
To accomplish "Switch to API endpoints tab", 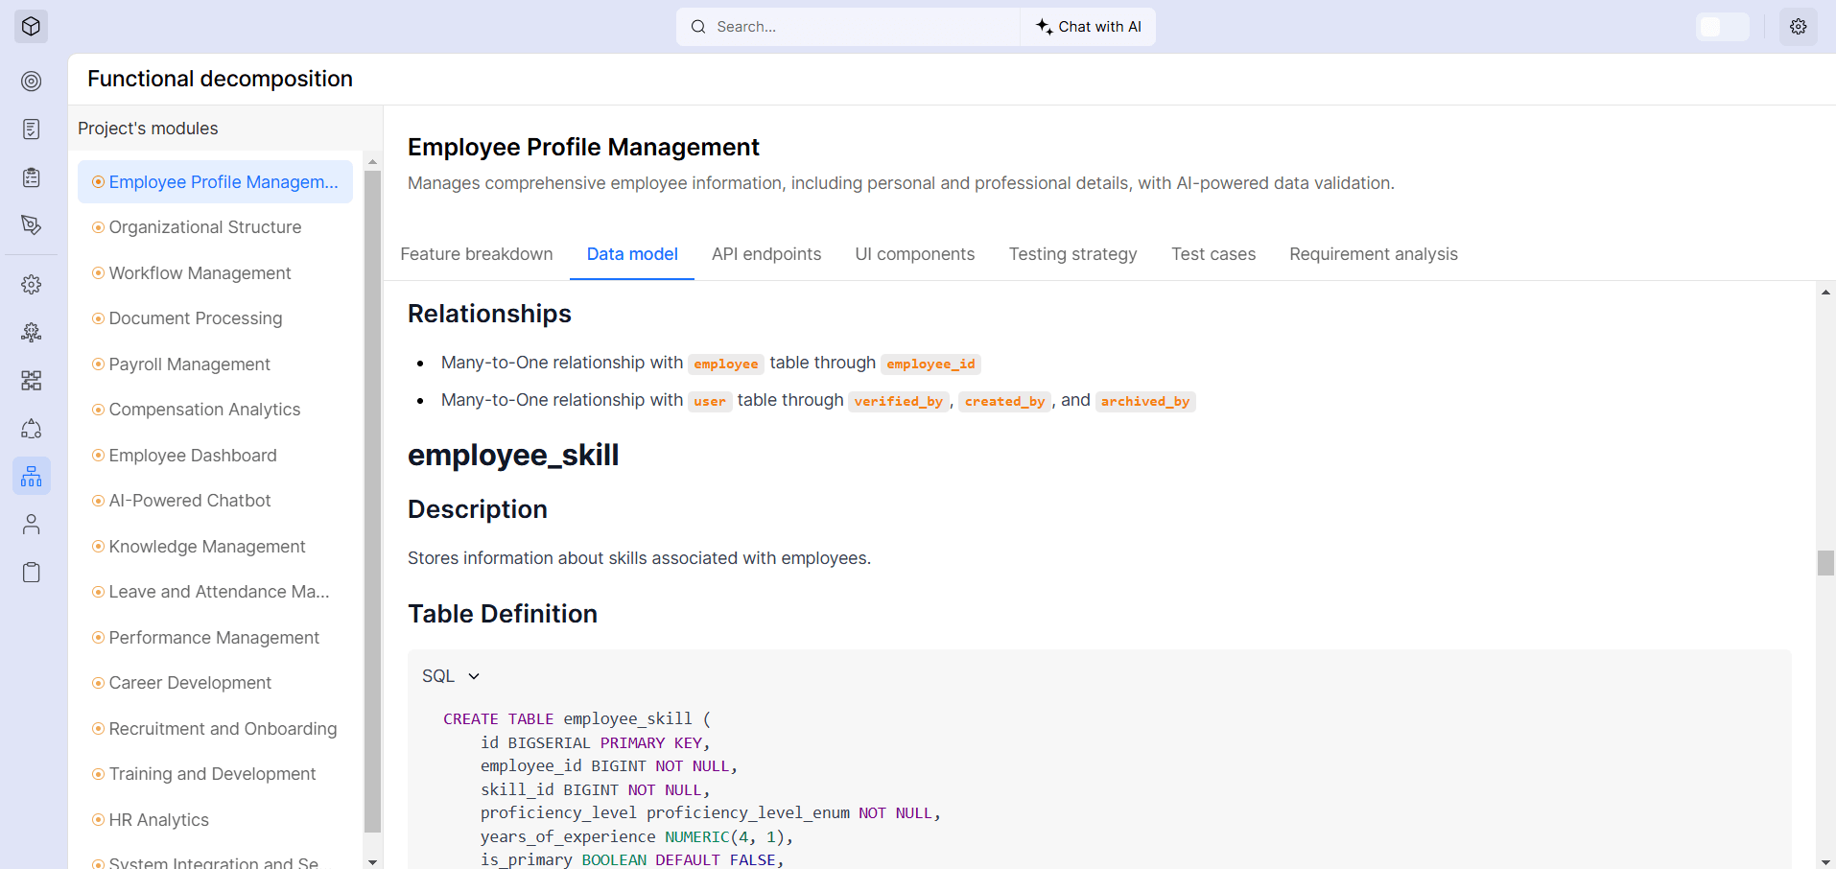I will click(766, 254).
